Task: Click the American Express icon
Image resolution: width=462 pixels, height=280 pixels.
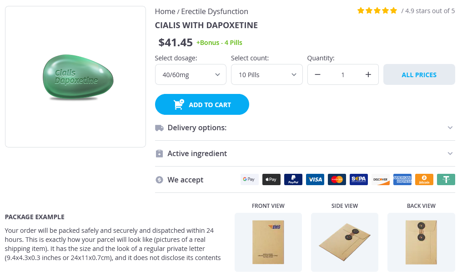Action: [402, 179]
